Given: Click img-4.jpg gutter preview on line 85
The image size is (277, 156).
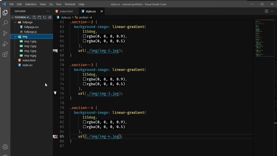Looking at the screenshot, I should pos(55,136).
